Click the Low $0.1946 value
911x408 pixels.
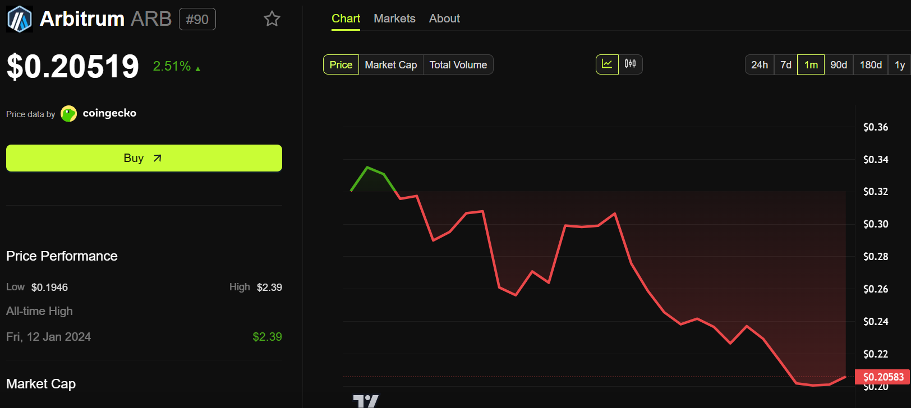[49, 288]
